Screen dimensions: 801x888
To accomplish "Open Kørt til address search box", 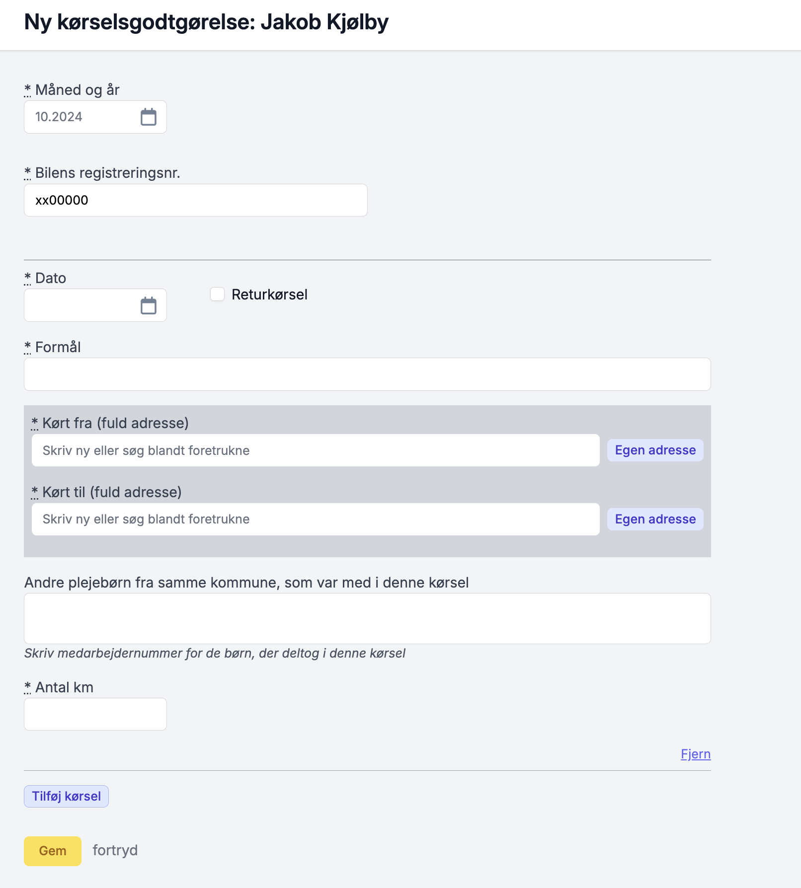I will 315,519.
